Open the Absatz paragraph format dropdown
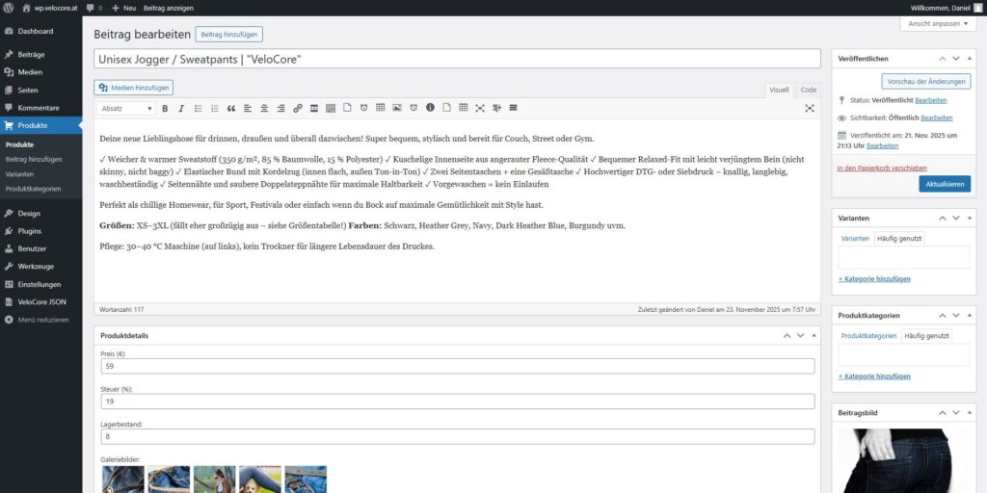 coord(126,108)
